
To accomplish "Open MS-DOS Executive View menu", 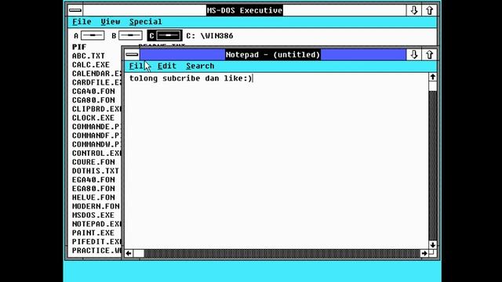I will [111, 22].
